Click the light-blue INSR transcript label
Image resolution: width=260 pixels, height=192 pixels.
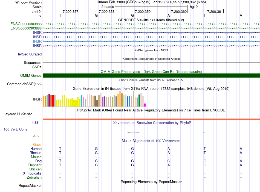37,41
